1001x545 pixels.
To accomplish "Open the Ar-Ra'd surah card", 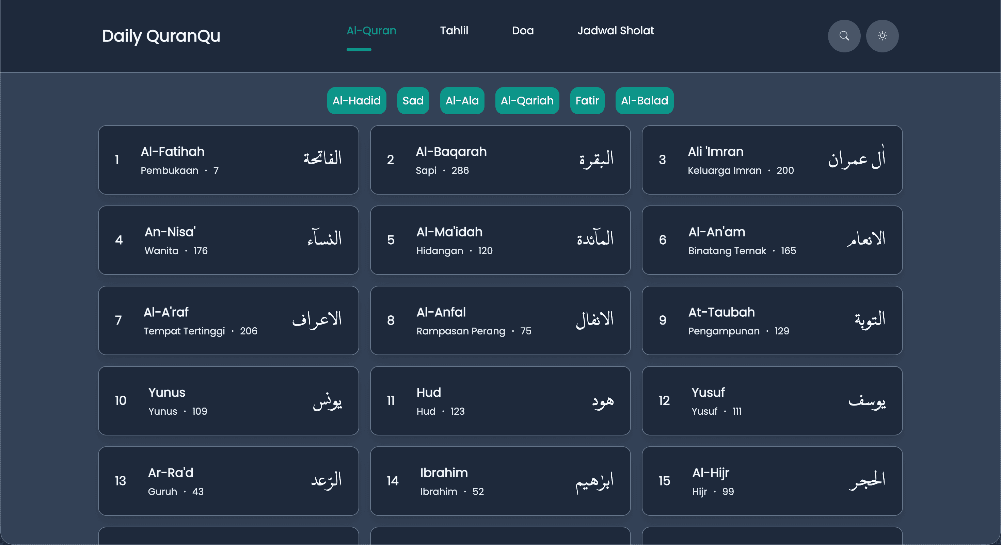I will [228, 481].
